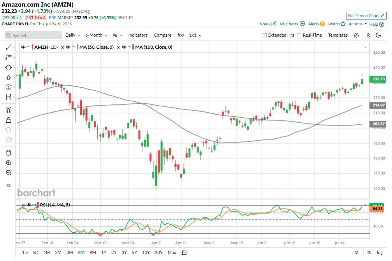The height and width of the screenshot is (261, 392).
Task: Remove the MA 100 indicator
Action: (118, 47)
